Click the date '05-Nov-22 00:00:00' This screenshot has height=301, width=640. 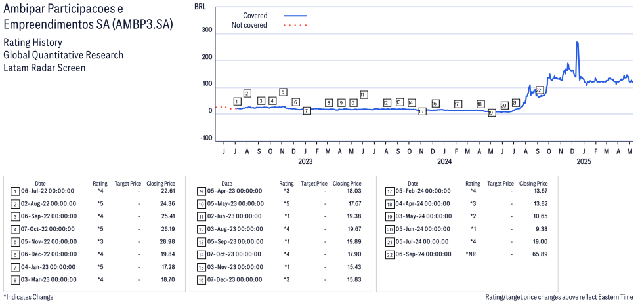[x=49, y=242]
